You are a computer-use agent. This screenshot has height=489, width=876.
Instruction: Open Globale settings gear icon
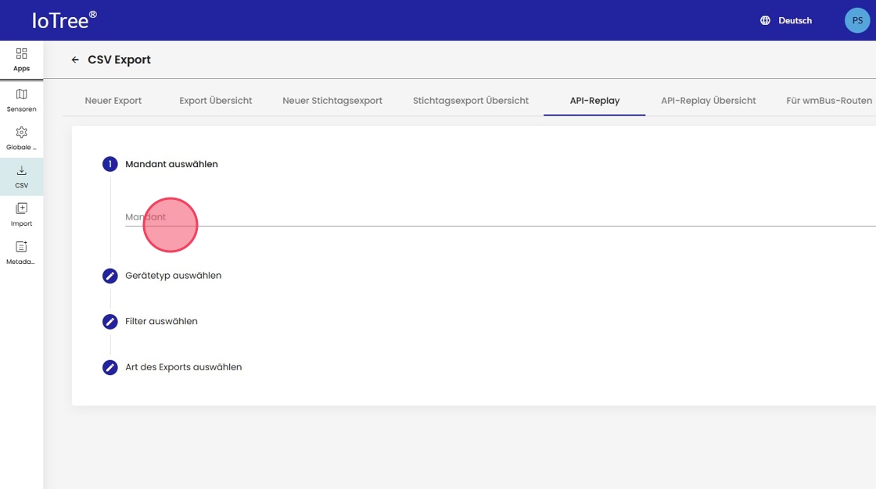coord(21,133)
